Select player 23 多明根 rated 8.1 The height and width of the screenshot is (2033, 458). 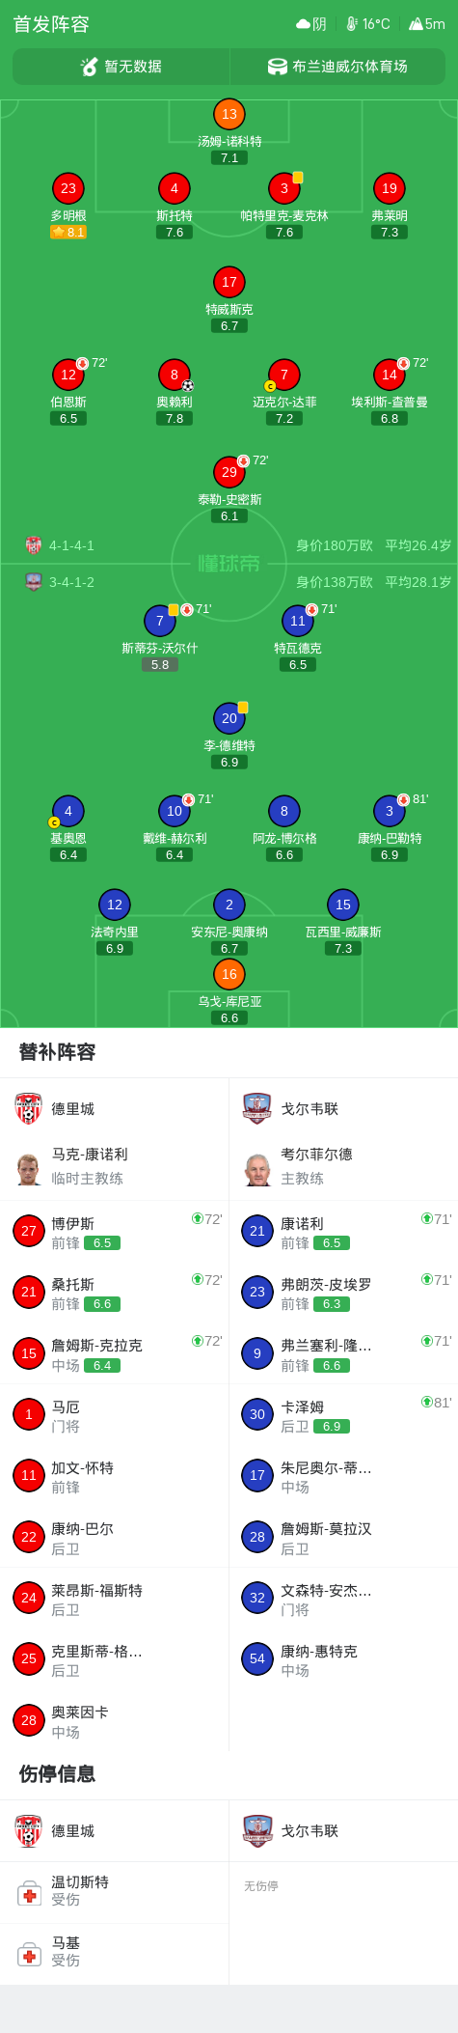tap(67, 188)
